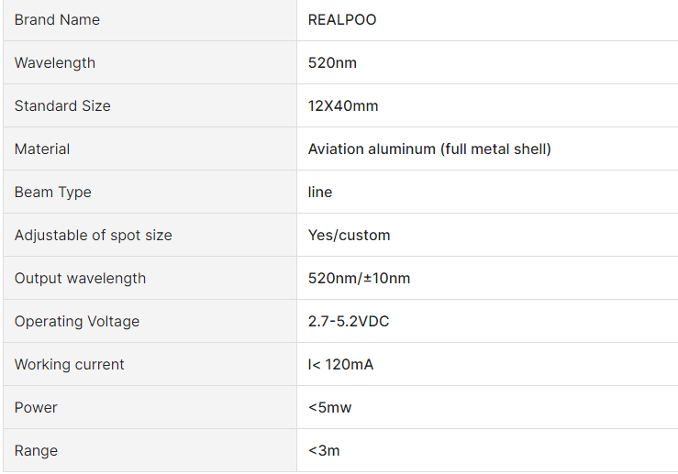Select the REALPOO brand value
The width and height of the screenshot is (678, 474).
342,20
